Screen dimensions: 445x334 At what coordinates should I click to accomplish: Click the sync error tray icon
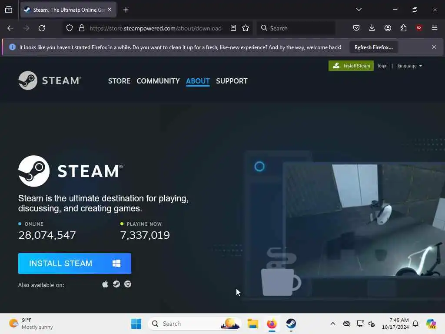(372, 324)
